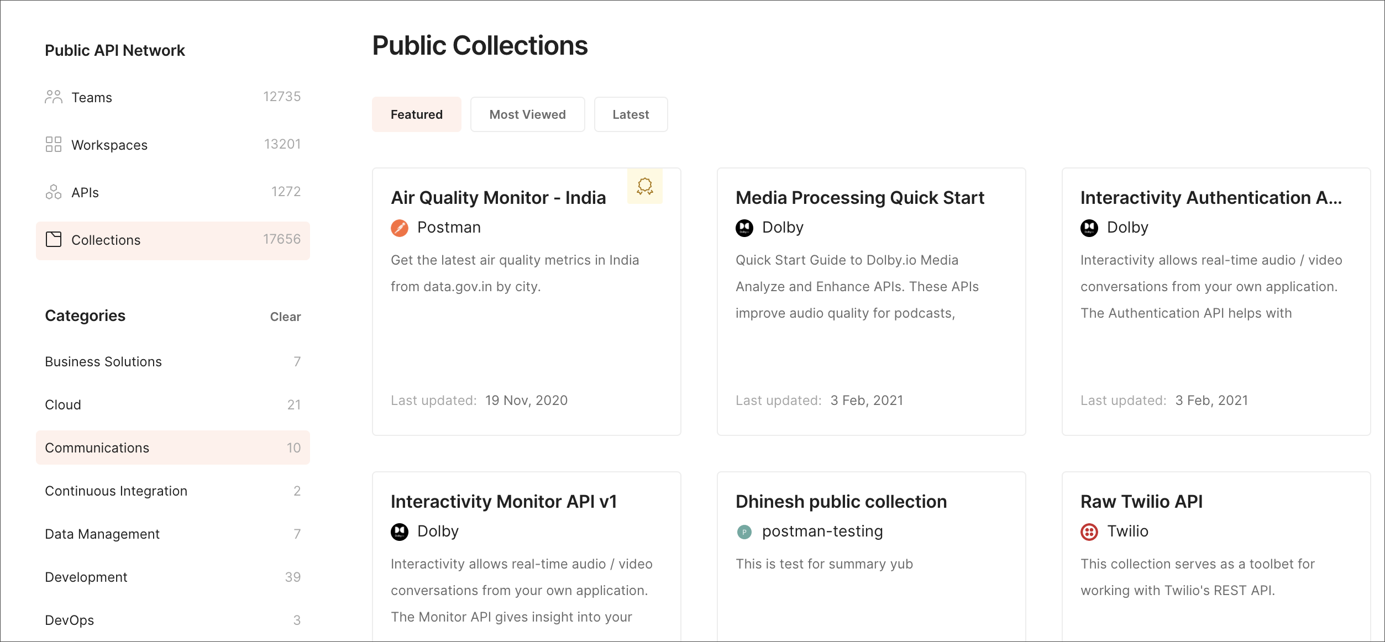Click Dolby logo on Media Processing Quick Start card
The image size is (1385, 642).
[x=744, y=228]
